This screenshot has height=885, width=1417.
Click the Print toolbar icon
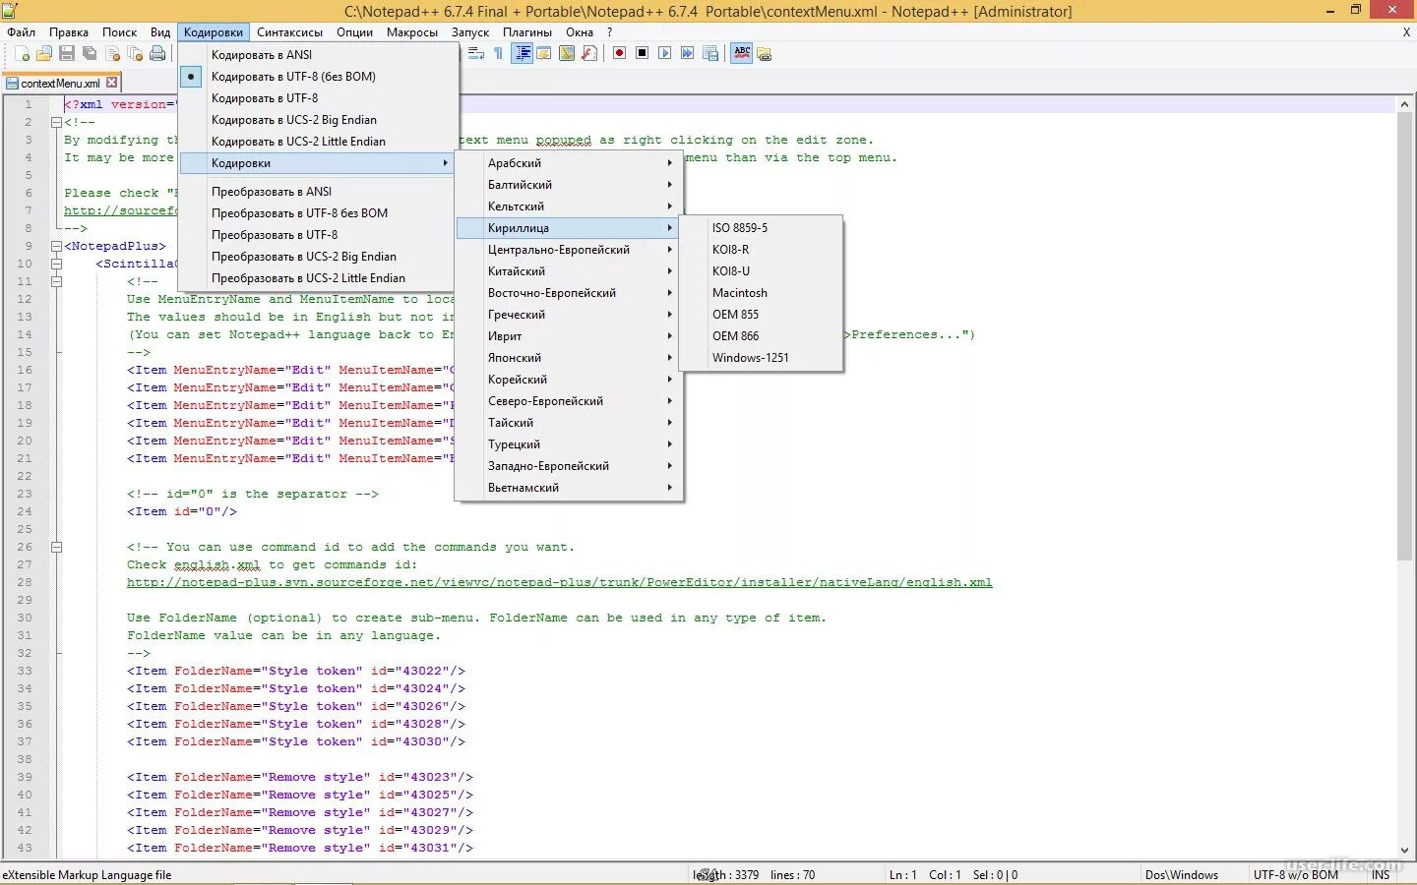pyautogui.click(x=157, y=53)
